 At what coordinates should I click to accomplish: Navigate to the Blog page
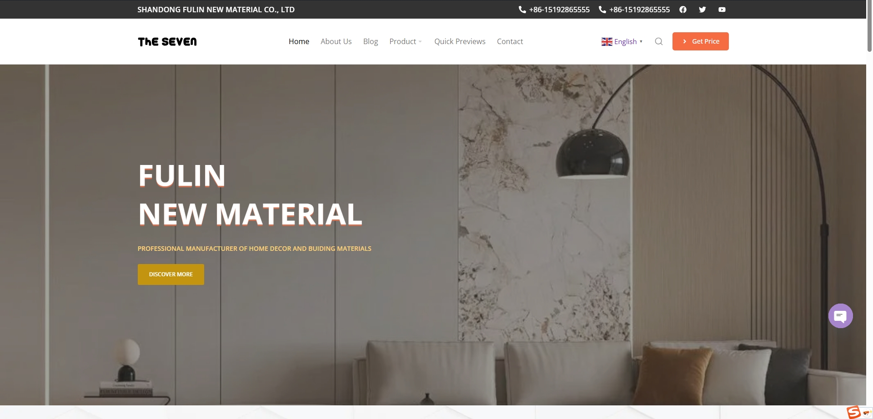tap(370, 41)
